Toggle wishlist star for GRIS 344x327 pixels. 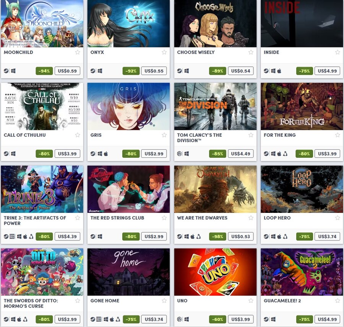pyautogui.click(x=164, y=135)
